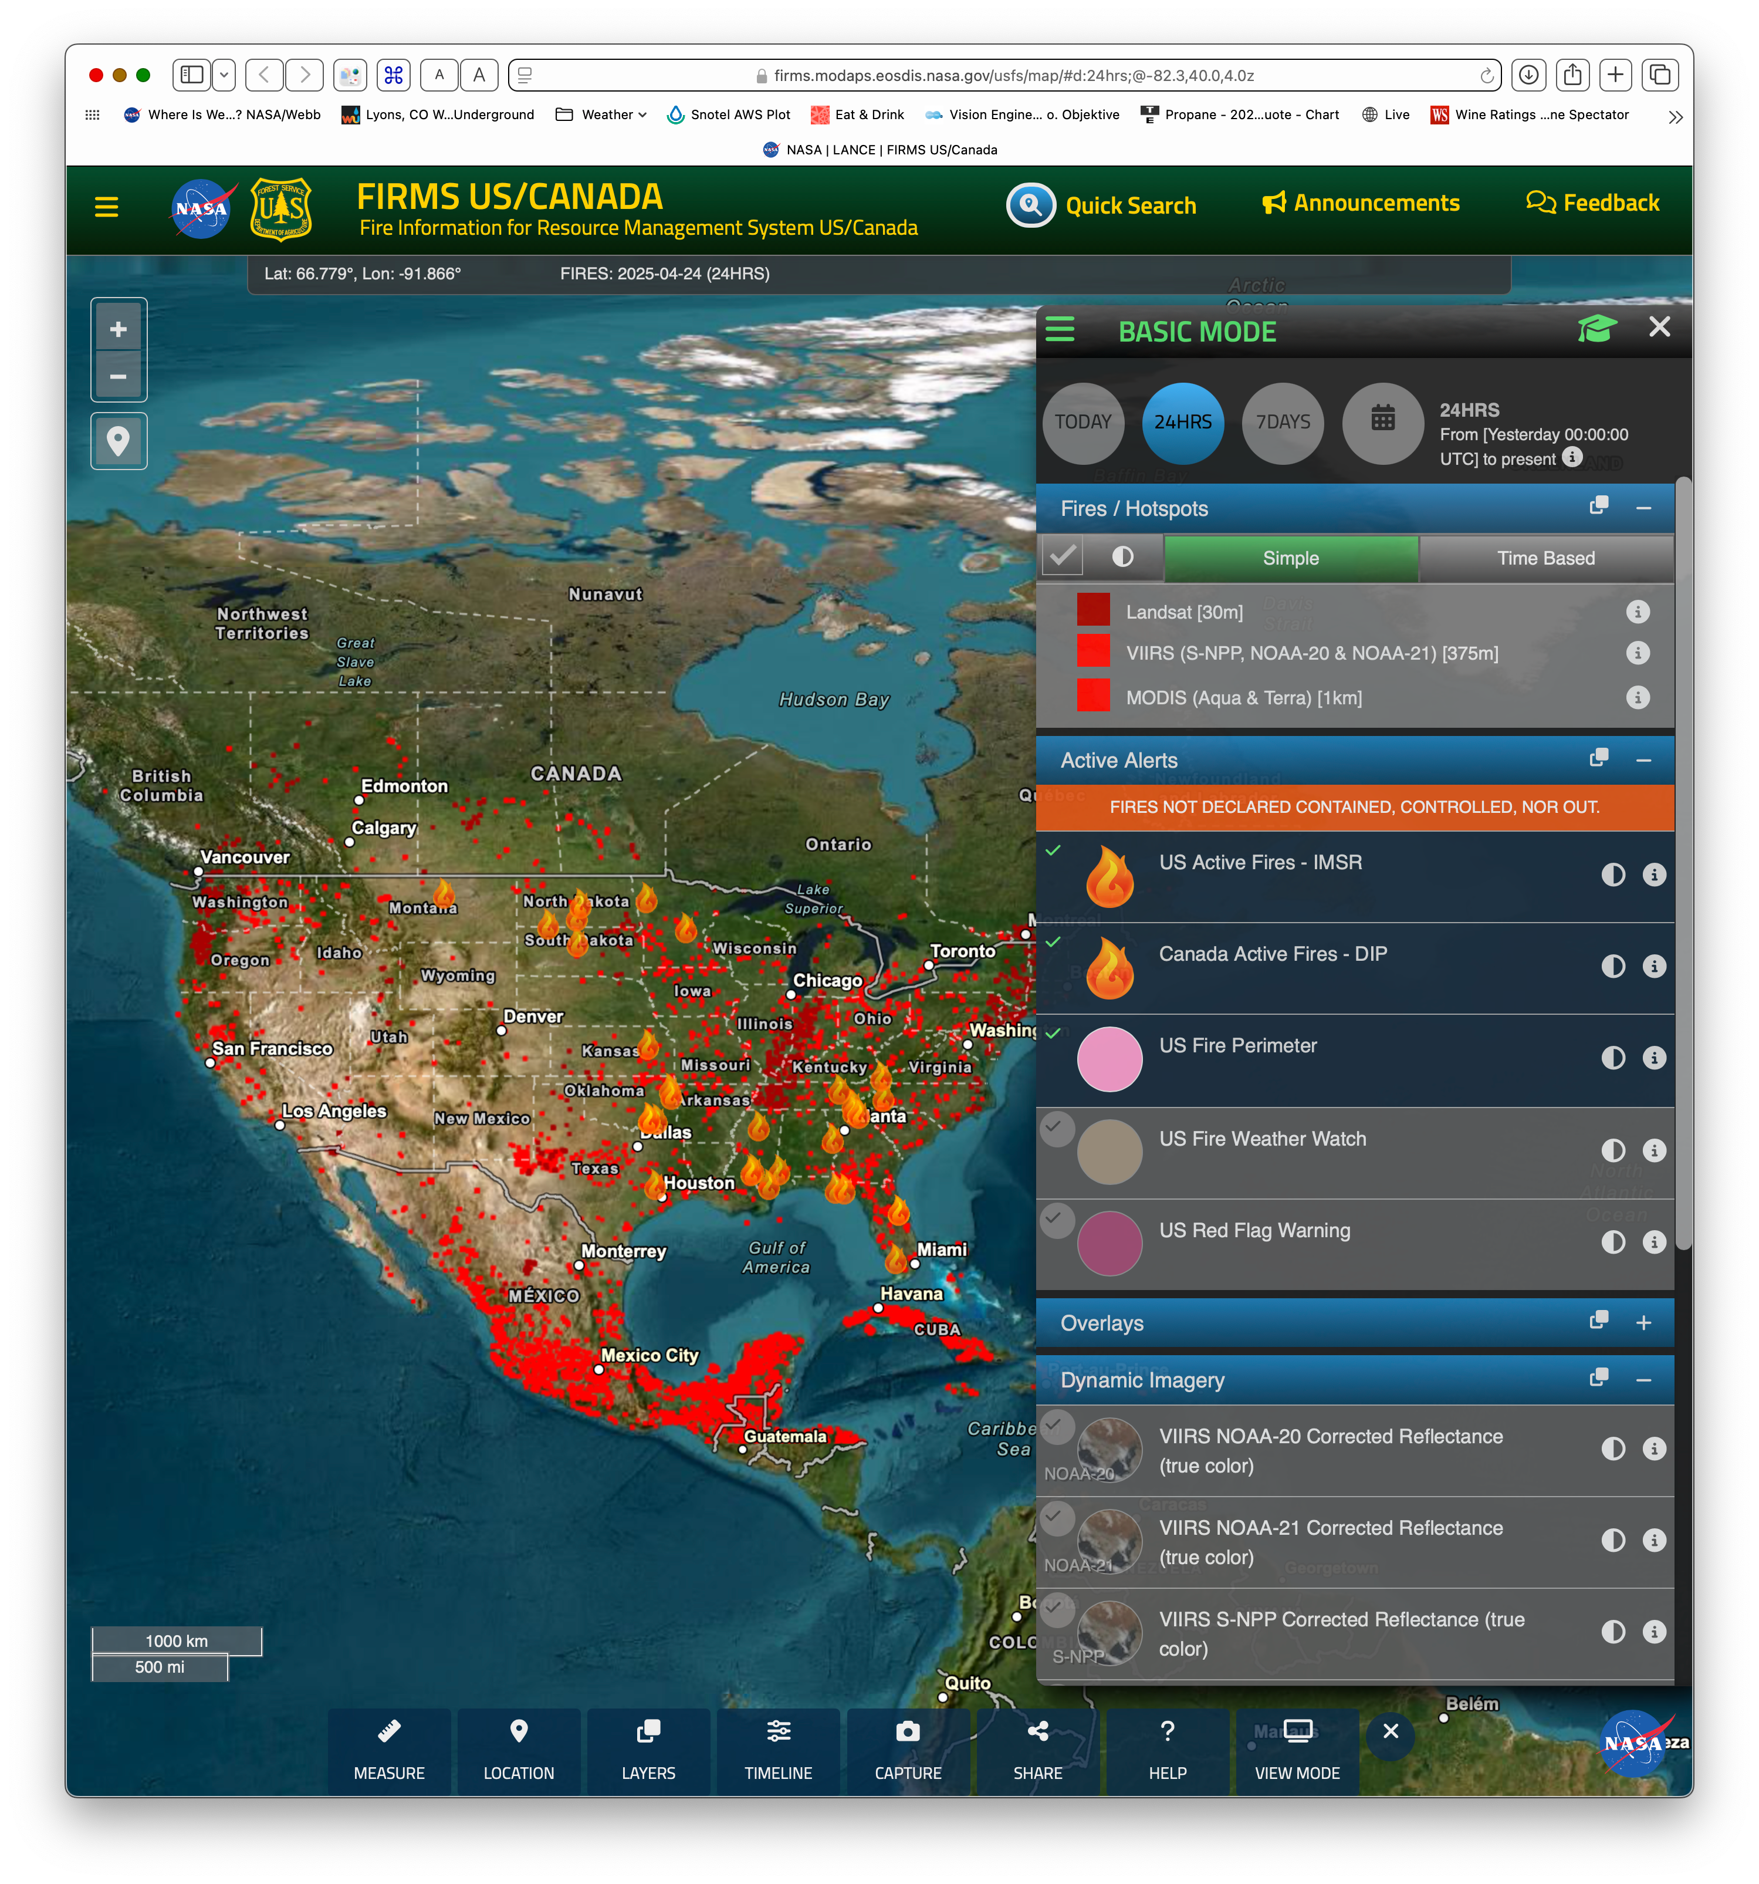Open the Measure tool
The image size is (1759, 1884).
pos(388,1751)
